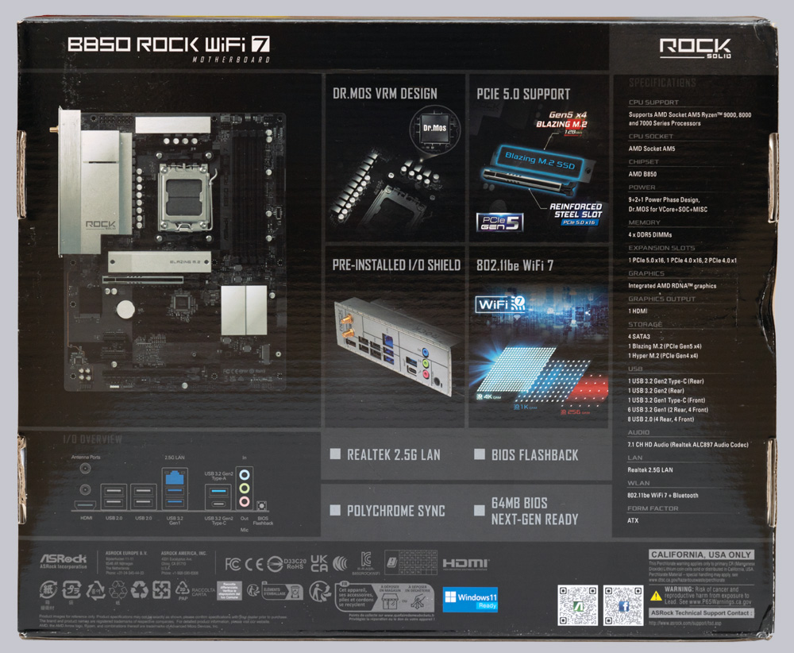Click the square beside Polychrome Sync
This screenshot has width=794, height=653.
[x=333, y=511]
